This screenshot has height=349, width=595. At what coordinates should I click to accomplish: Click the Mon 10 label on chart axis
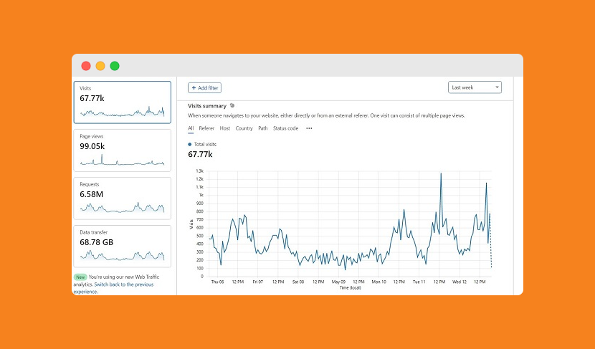pyautogui.click(x=379, y=282)
